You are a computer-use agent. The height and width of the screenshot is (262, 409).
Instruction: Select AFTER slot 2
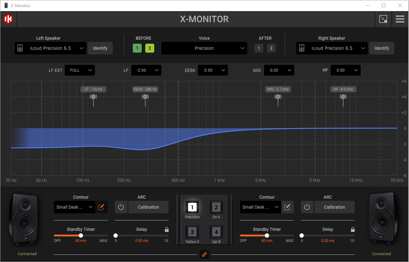click(271, 48)
